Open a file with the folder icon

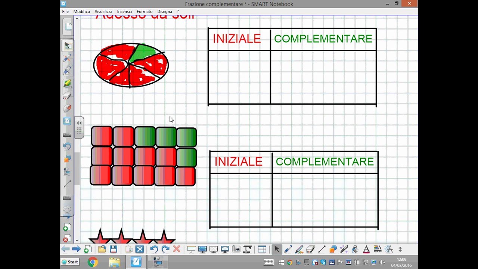point(102,249)
